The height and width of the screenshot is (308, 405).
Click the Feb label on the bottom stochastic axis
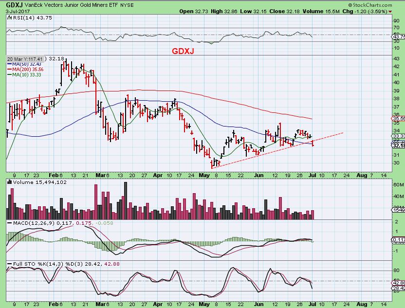(54, 304)
